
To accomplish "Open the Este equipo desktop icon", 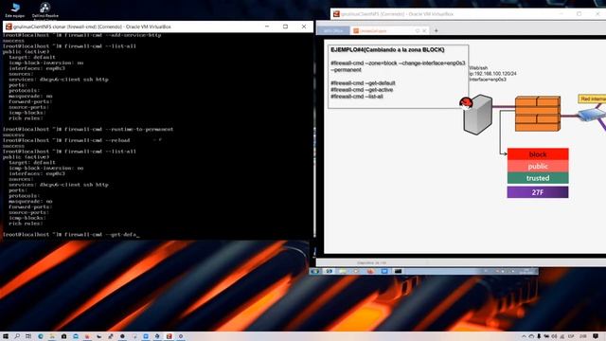I will [x=15, y=9].
